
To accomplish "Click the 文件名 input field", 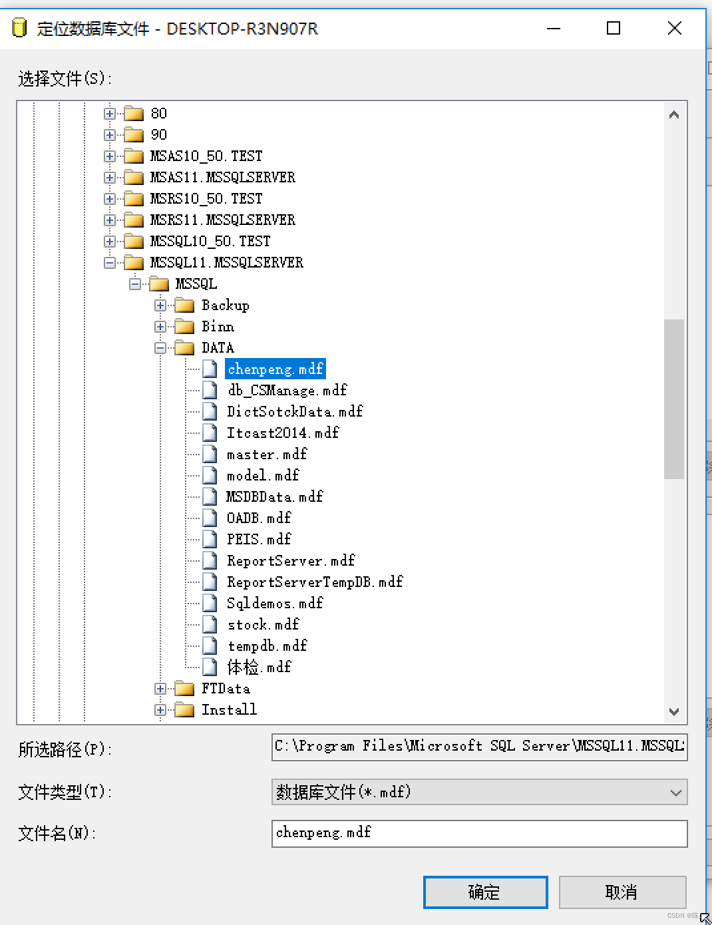I will pyautogui.click(x=479, y=833).
